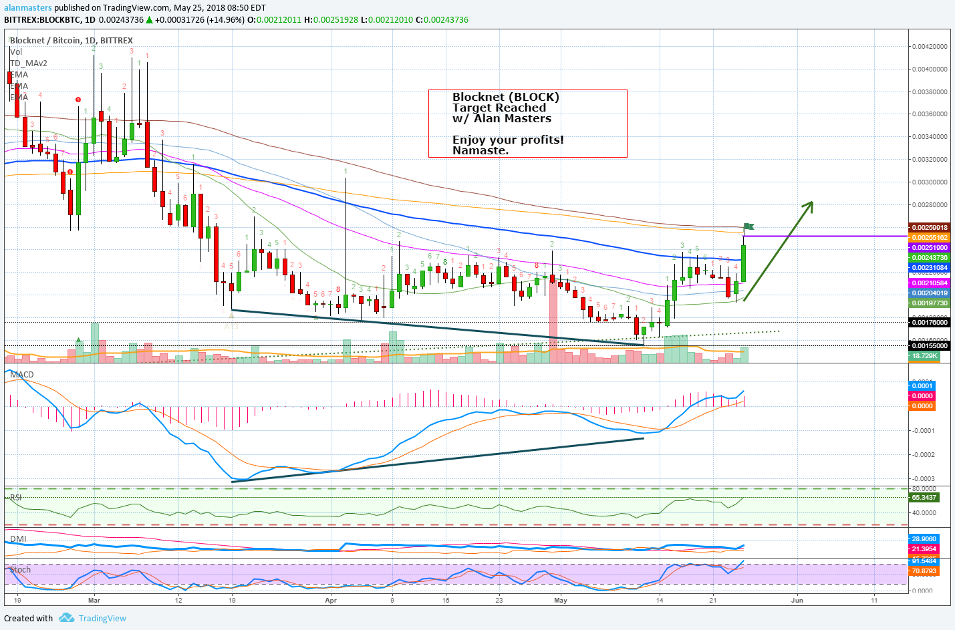Click the black 0.00155000 level label

click(x=930, y=345)
